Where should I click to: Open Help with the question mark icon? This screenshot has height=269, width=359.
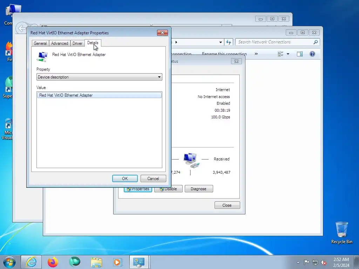click(x=312, y=54)
